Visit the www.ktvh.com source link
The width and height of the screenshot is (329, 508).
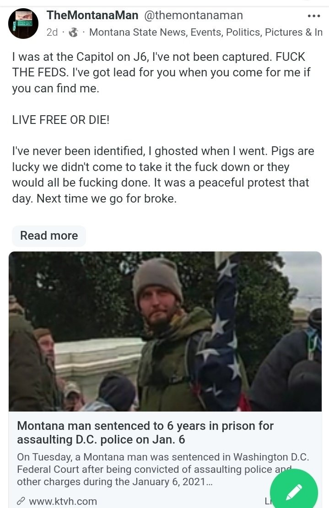(x=63, y=501)
